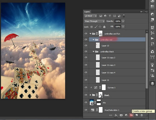Open the Opacity slider arrow
The image size is (156, 120).
(123, 21)
